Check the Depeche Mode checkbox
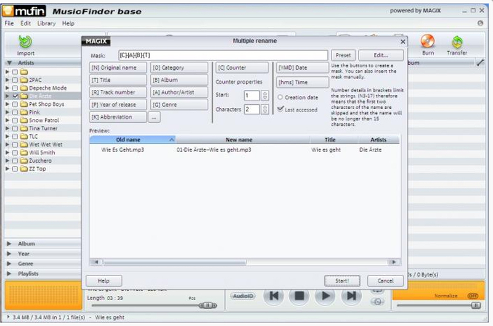The width and height of the screenshot is (493, 326). pos(15,88)
